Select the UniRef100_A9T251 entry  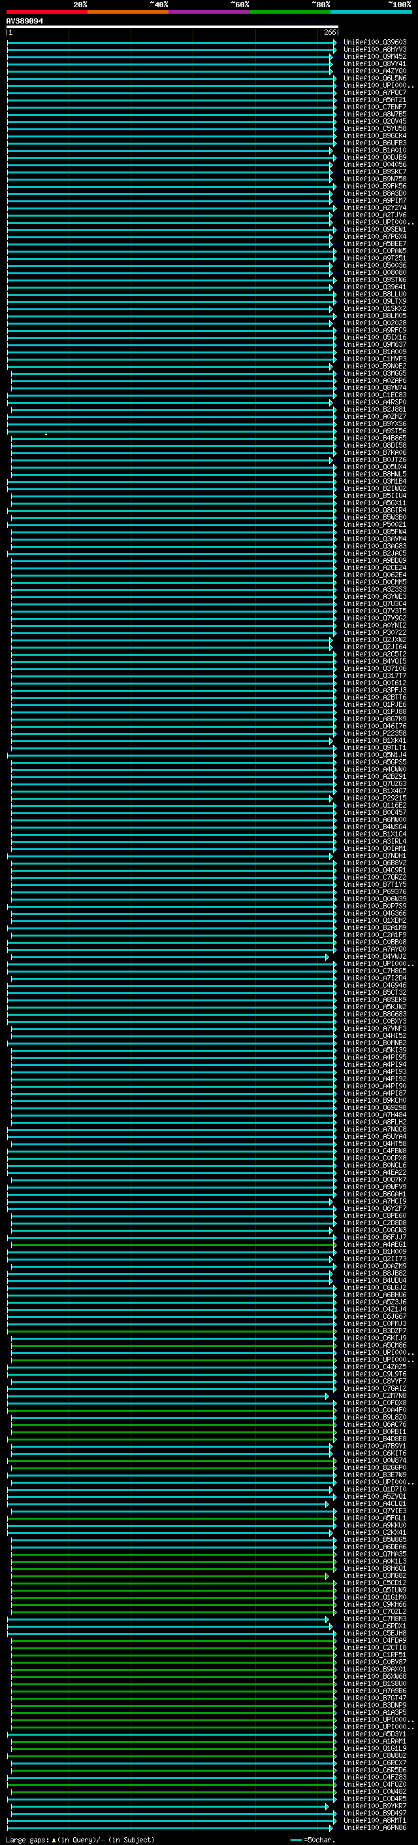tap(374, 258)
